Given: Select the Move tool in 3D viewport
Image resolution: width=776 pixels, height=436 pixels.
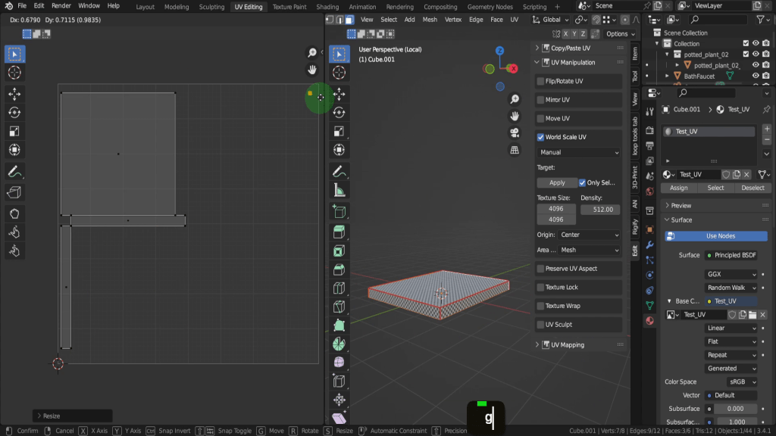Looking at the screenshot, I should [x=339, y=94].
